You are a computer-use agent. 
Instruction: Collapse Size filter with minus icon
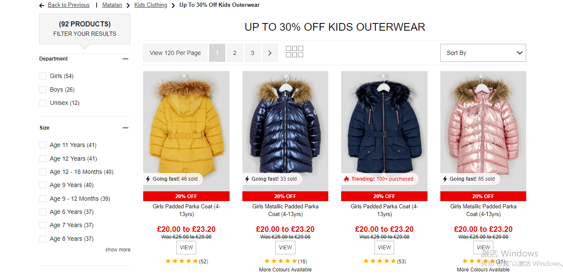(125, 128)
